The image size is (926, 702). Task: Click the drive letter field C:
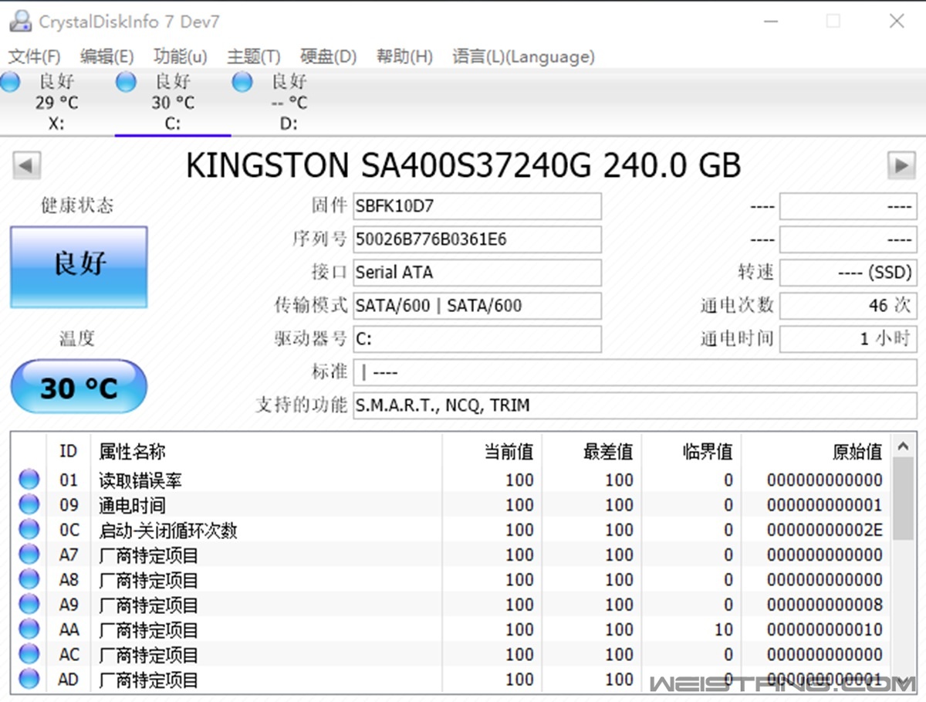point(477,339)
